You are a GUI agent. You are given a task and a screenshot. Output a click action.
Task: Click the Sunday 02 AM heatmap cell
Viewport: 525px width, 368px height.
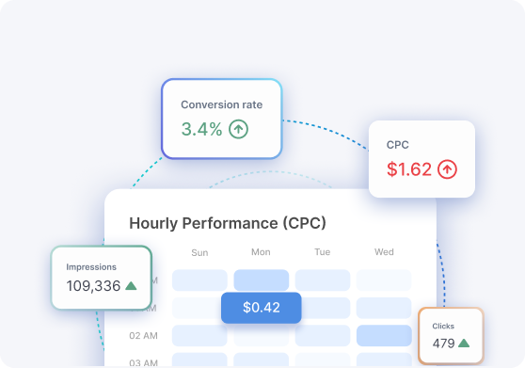pos(199,335)
